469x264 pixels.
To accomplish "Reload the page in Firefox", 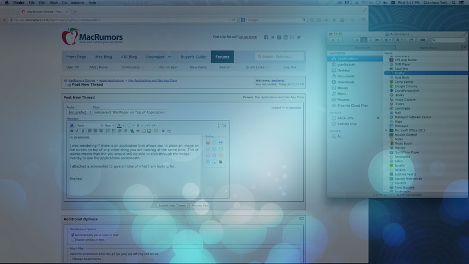I will click(234, 20).
